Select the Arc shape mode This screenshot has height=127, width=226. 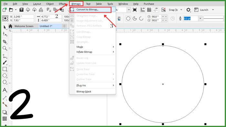click(141, 19)
